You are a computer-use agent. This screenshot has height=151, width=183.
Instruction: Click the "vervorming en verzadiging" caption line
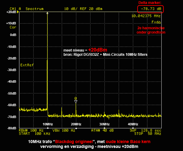tap(89, 146)
